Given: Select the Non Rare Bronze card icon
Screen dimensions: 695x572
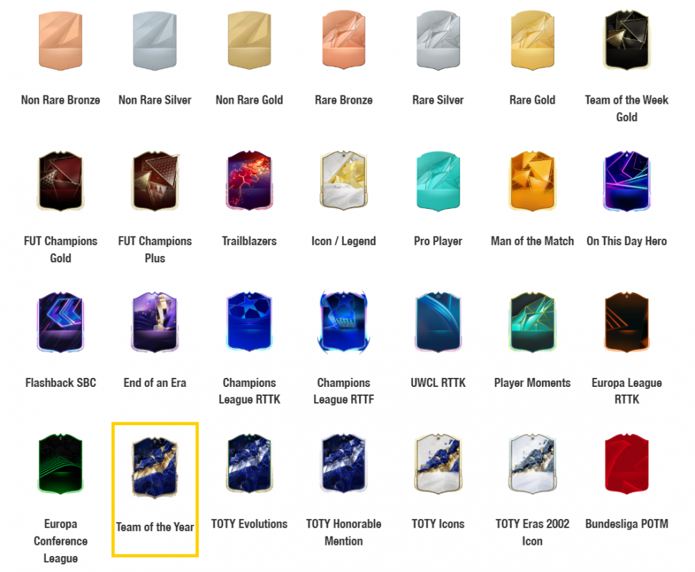Looking at the screenshot, I should tap(60, 41).
